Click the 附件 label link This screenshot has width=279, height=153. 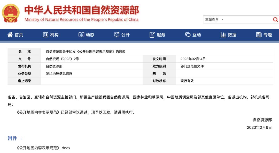click(x=12, y=138)
